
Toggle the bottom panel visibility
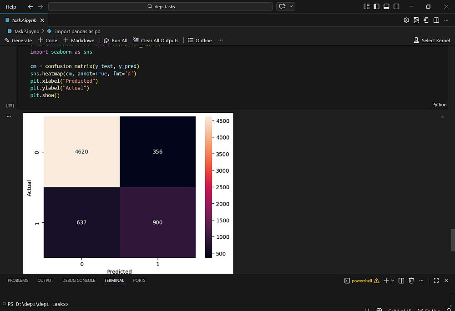(386, 7)
